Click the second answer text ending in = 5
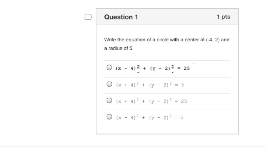 tap(150, 84)
